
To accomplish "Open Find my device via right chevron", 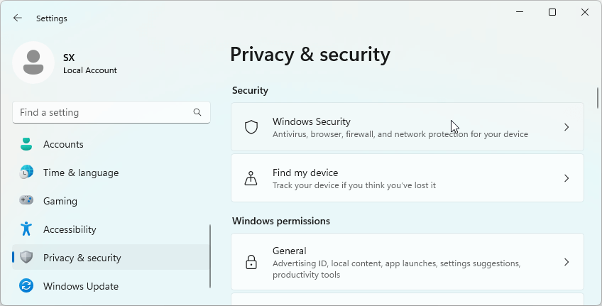I will click(567, 178).
